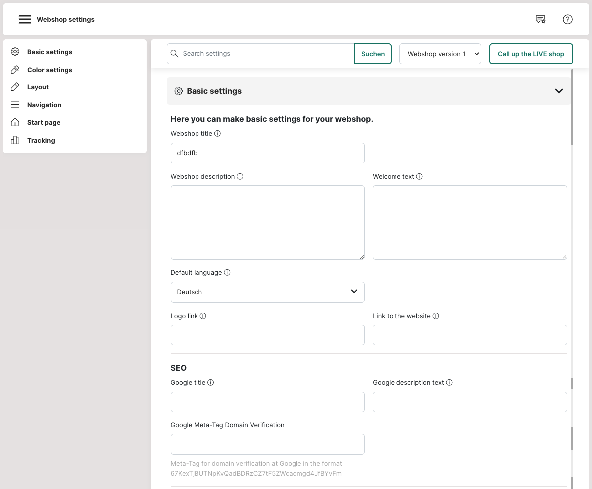Collapse the Basic settings section chevron
This screenshot has width=592, height=489.
[559, 91]
